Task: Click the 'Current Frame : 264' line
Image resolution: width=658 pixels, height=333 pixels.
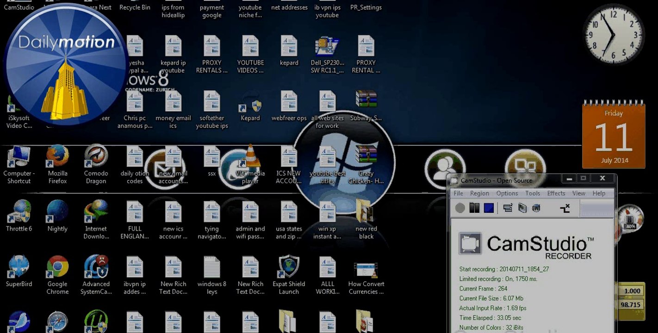Action: (x=483, y=289)
